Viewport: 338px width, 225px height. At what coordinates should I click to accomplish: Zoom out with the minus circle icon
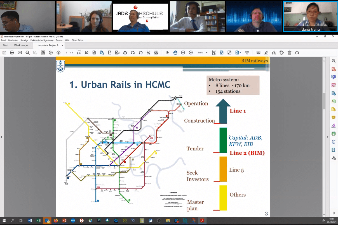(x=183, y=52)
